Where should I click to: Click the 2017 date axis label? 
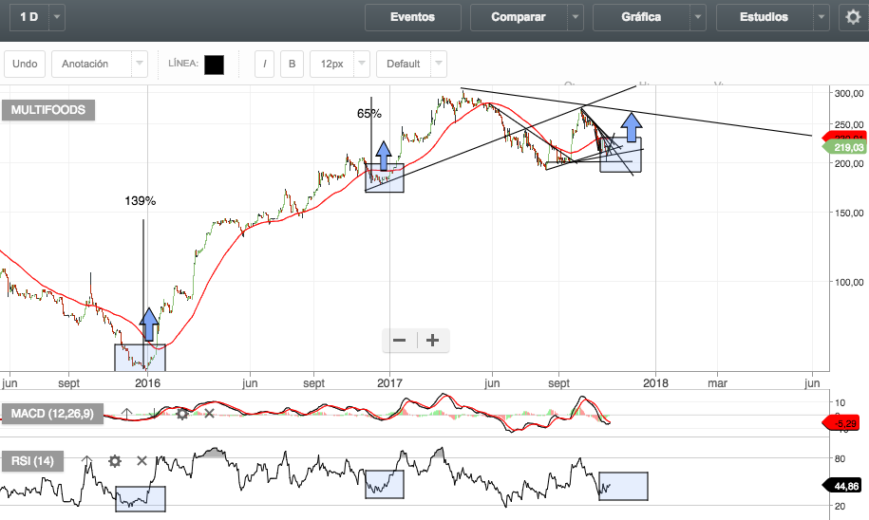pos(389,383)
